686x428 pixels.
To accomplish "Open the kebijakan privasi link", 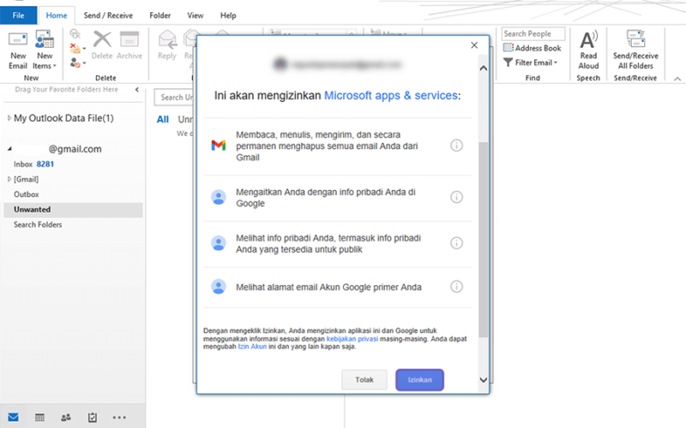I will click(352, 339).
